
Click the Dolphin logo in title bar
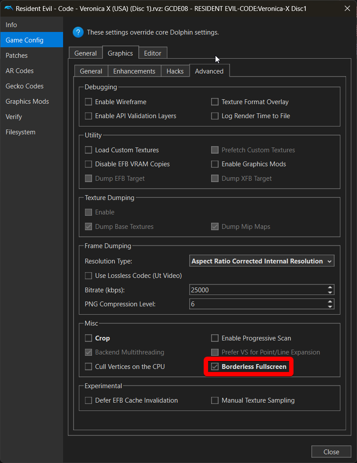click(9, 8)
